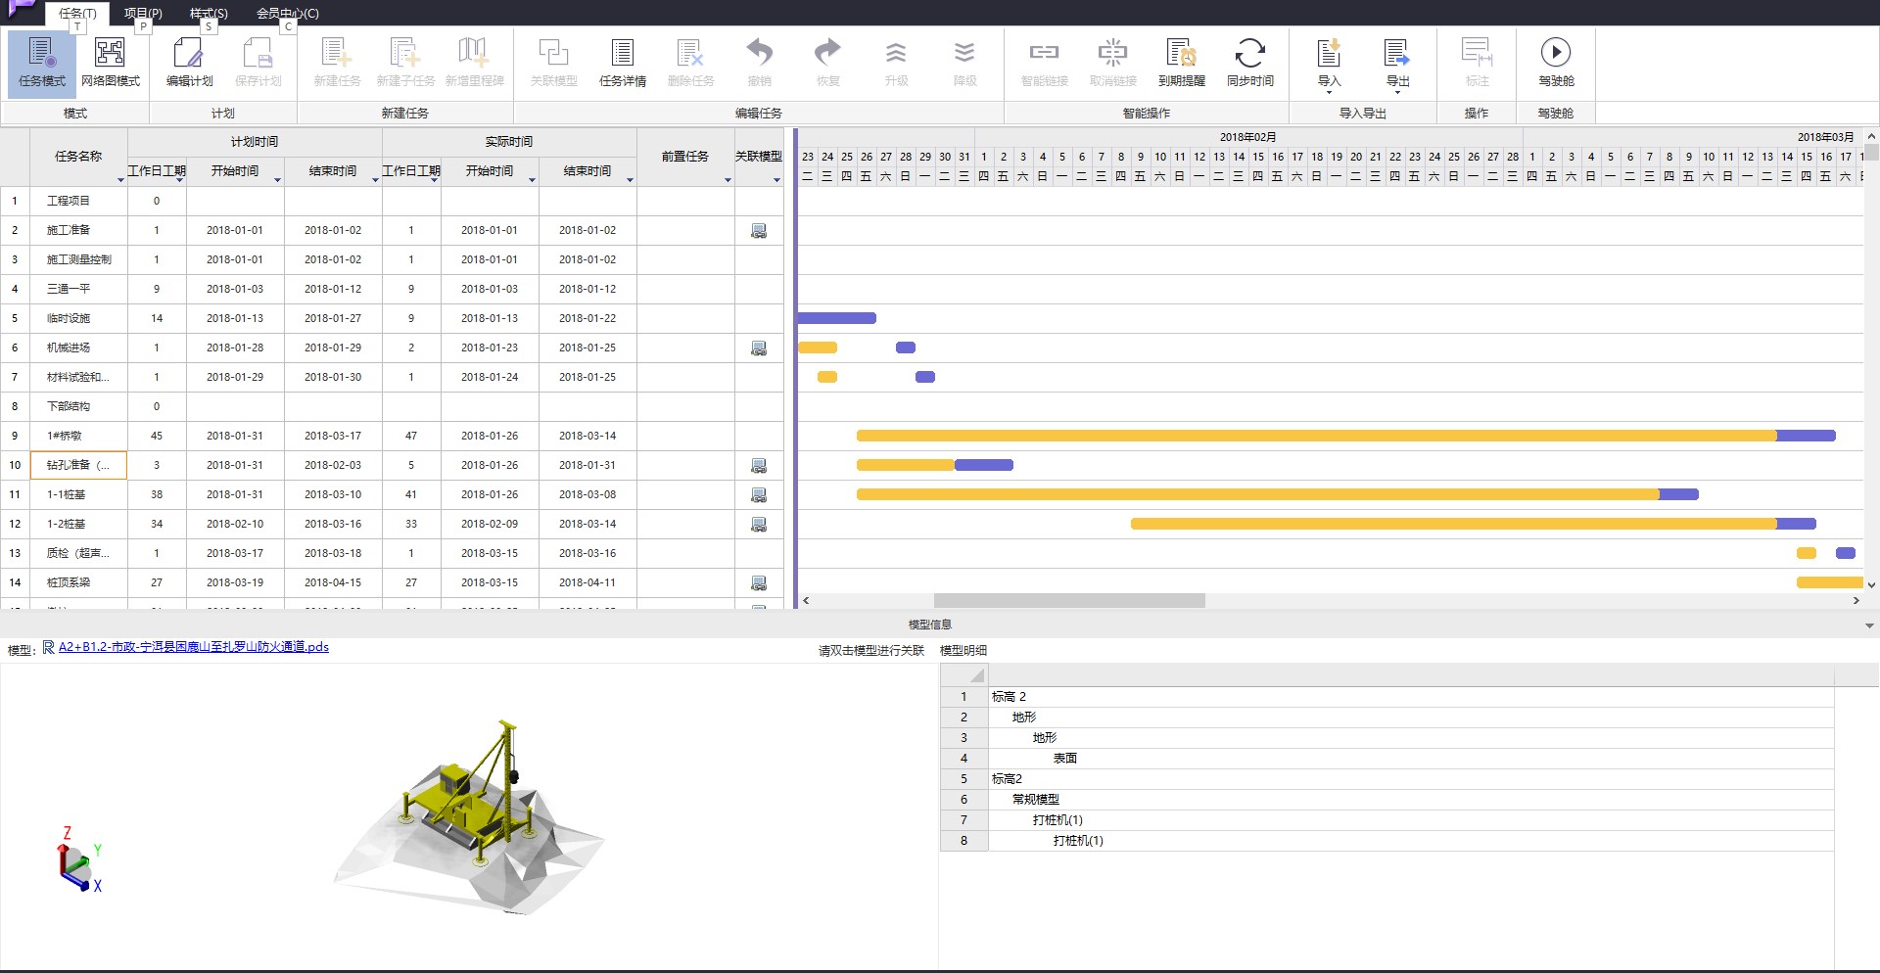This screenshot has width=1880, height=973.
Task: Click linked model icon in 1-1桩基 row
Action: tap(759, 495)
